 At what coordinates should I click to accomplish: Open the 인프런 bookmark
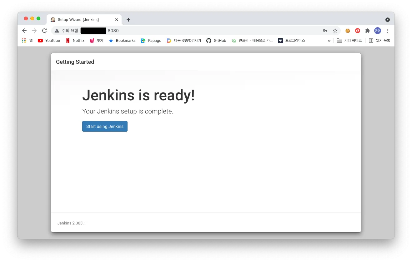tap(252, 41)
